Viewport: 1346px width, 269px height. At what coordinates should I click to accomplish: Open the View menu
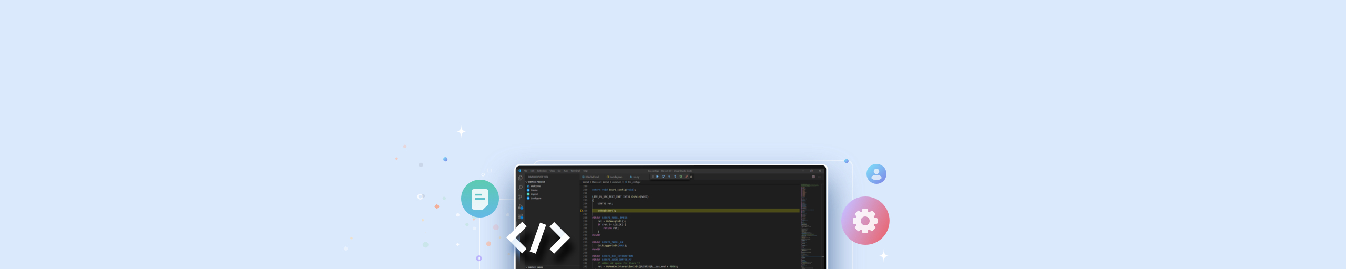552,171
